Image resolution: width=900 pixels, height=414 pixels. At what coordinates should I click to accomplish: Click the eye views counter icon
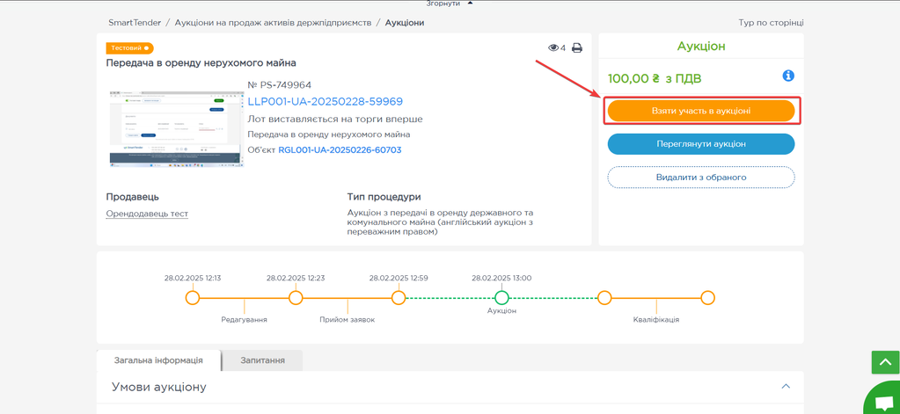point(553,48)
